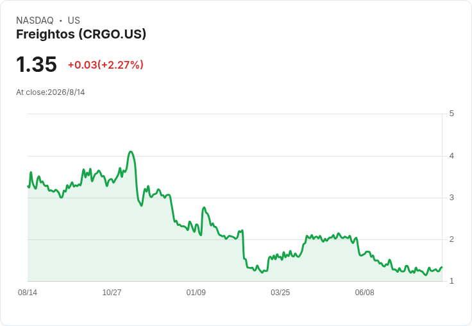
Task: Click the y-axis value 3
Action: (x=451, y=198)
